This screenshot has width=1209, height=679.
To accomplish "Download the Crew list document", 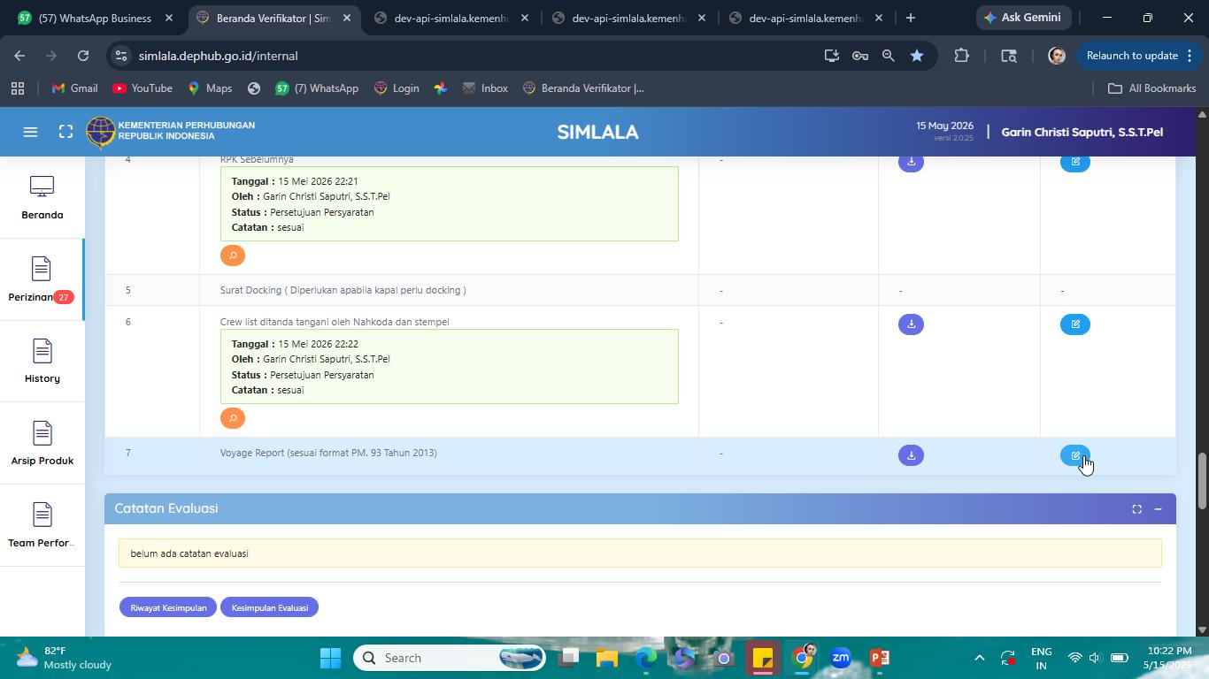I will [x=911, y=324].
